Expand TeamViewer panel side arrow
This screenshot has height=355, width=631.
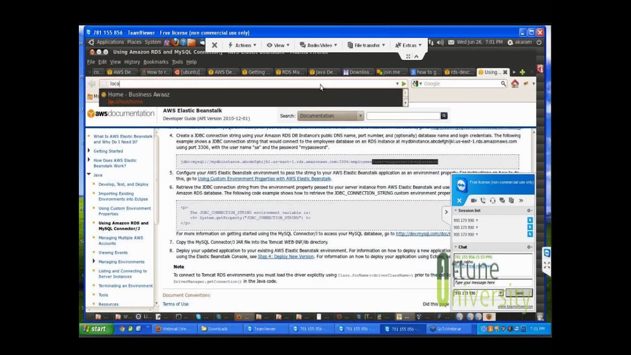click(x=446, y=212)
